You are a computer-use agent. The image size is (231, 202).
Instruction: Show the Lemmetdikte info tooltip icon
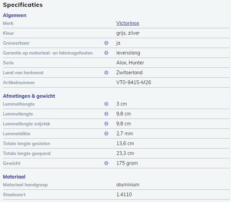pos(106,133)
